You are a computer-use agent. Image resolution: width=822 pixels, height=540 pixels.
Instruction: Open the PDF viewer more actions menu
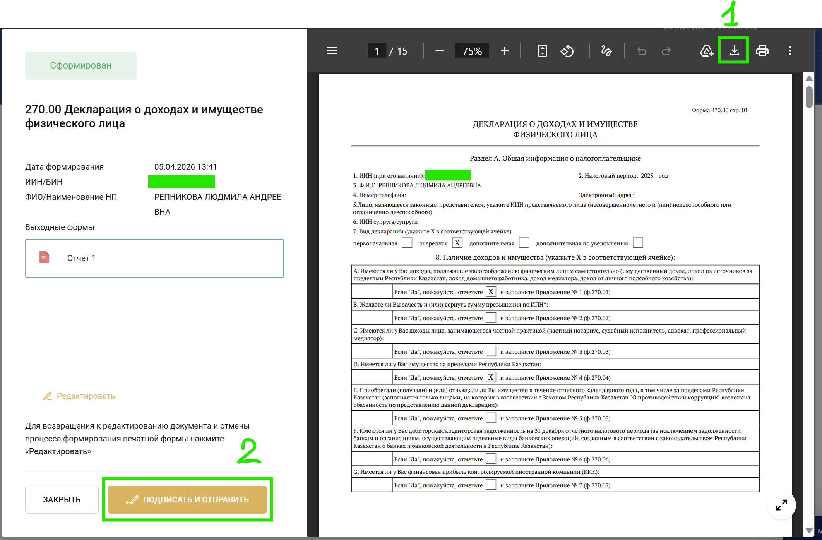[790, 51]
